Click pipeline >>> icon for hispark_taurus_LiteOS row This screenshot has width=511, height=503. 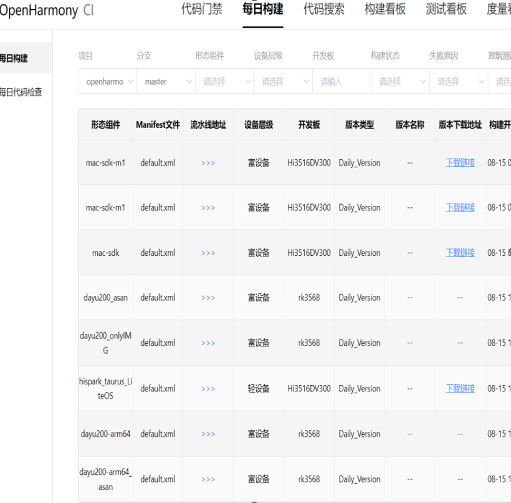click(x=208, y=389)
